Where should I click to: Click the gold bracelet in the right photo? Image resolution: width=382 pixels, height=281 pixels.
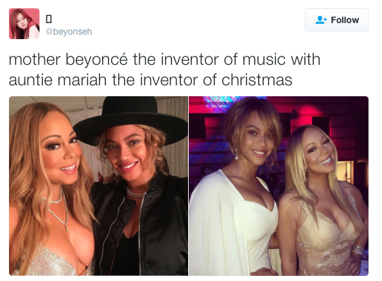[358, 250]
